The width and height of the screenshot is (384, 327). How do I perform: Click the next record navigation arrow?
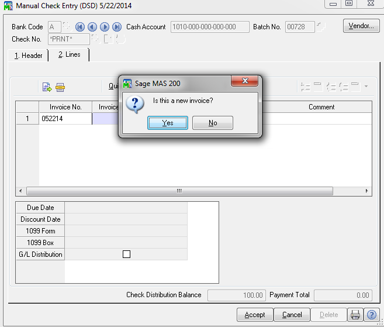click(105, 27)
